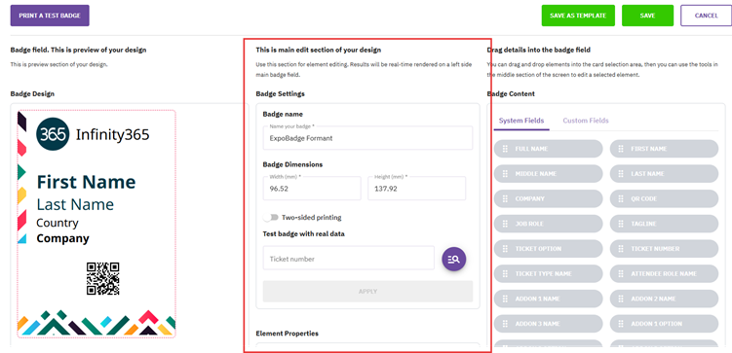732x353 pixels.
Task: Click the drag handle icon on TAGLINE
Action: click(x=621, y=224)
